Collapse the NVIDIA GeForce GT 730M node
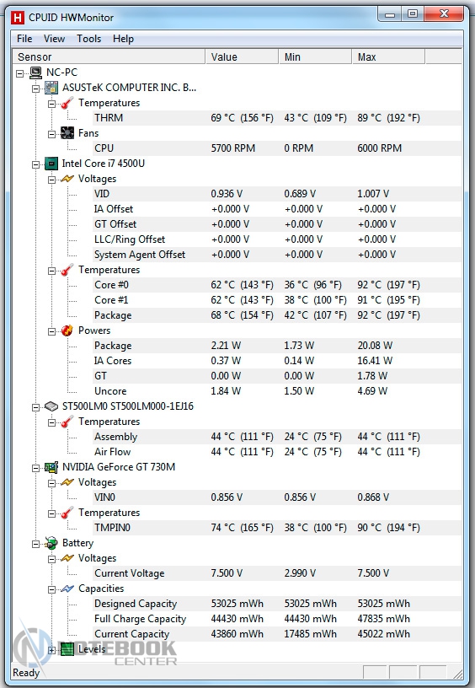Screen dimensions: 475x688 [35, 469]
